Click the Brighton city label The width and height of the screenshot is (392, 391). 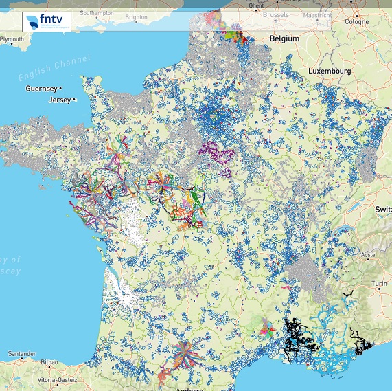(136, 17)
